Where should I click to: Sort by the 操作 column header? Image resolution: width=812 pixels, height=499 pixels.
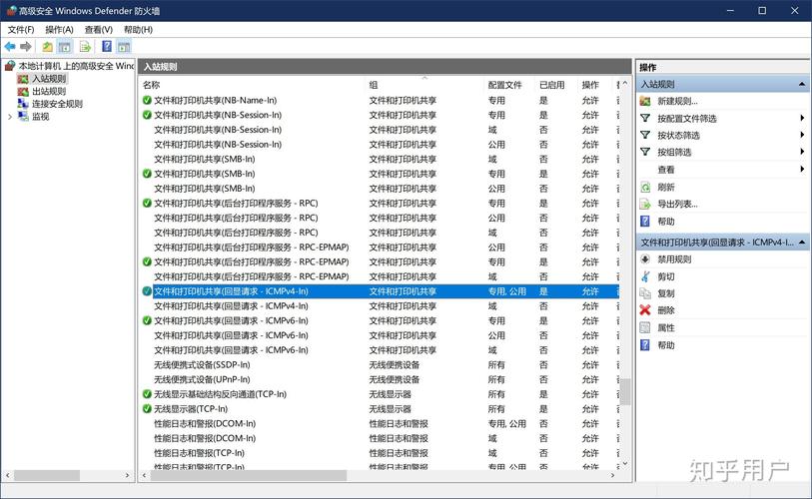tap(595, 85)
